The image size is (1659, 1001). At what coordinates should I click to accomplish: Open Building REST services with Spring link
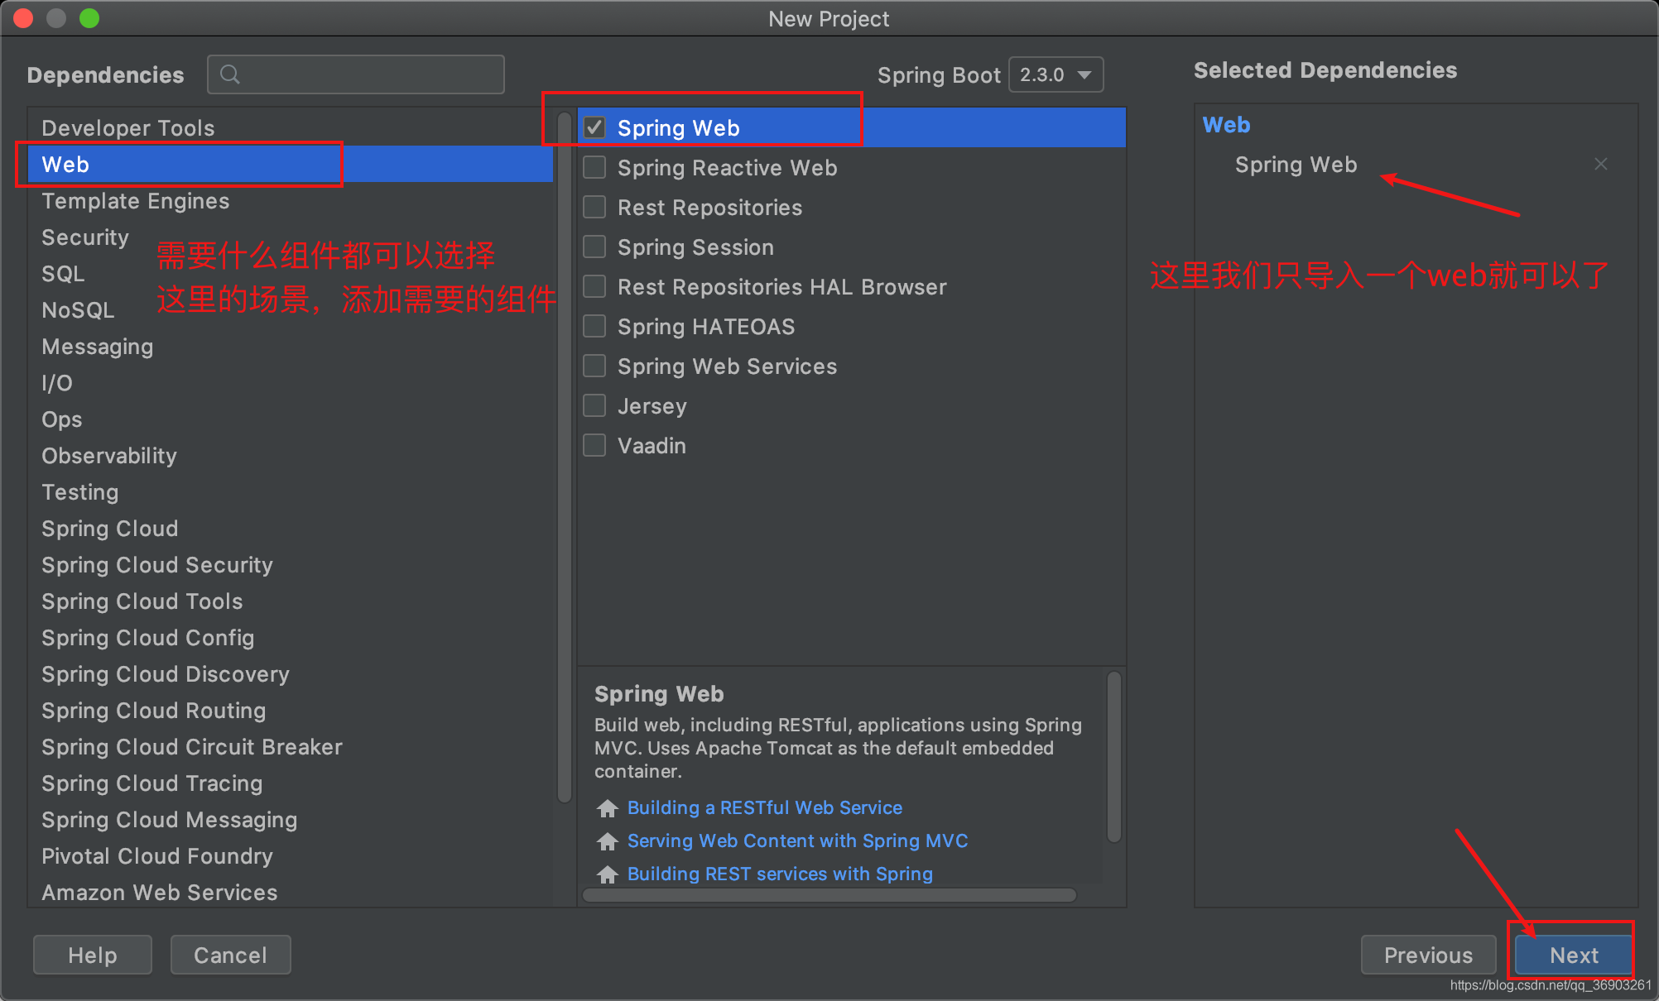(780, 874)
